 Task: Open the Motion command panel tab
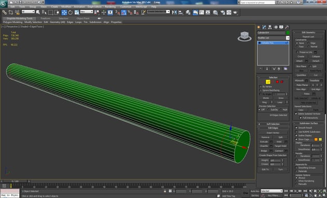tap(276, 27)
